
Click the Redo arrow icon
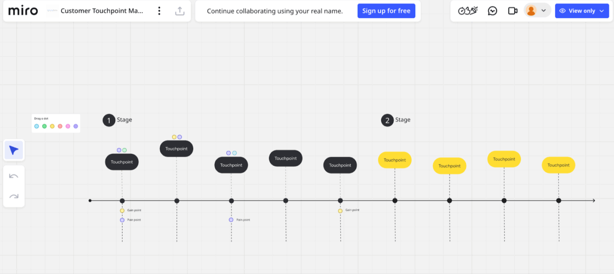[14, 196]
